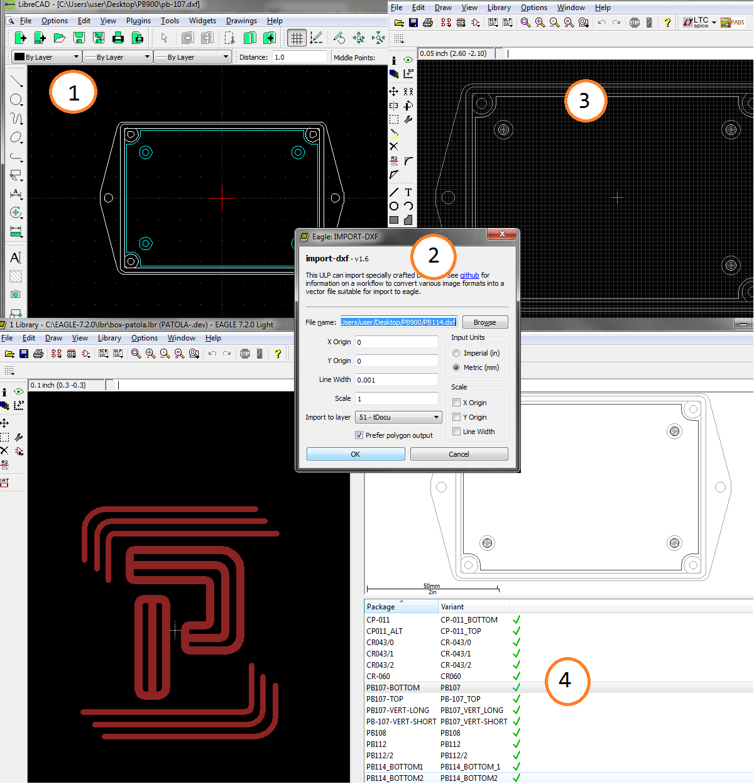Open LibreCAD Plugins menu
This screenshot has height=784, width=754.
click(x=138, y=21)
